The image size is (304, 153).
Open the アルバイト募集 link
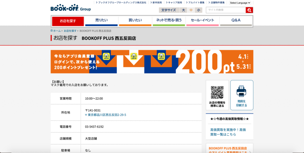click(195, 3)
